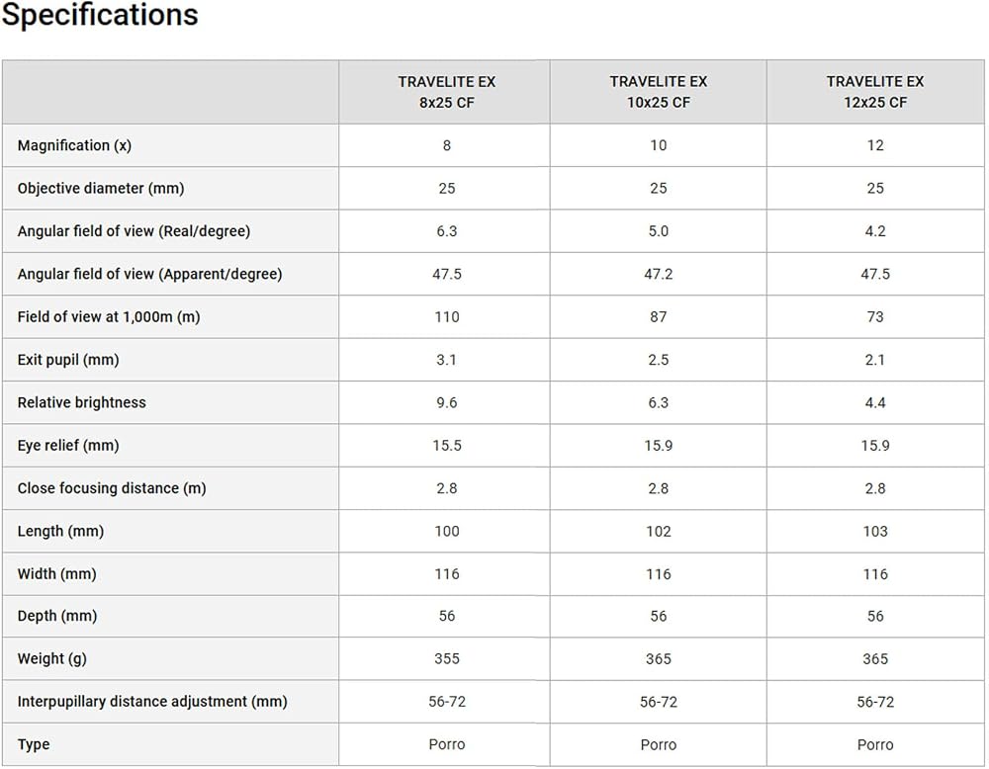
Task: Click the Close focusing distance (m) label
Action: 112,488
